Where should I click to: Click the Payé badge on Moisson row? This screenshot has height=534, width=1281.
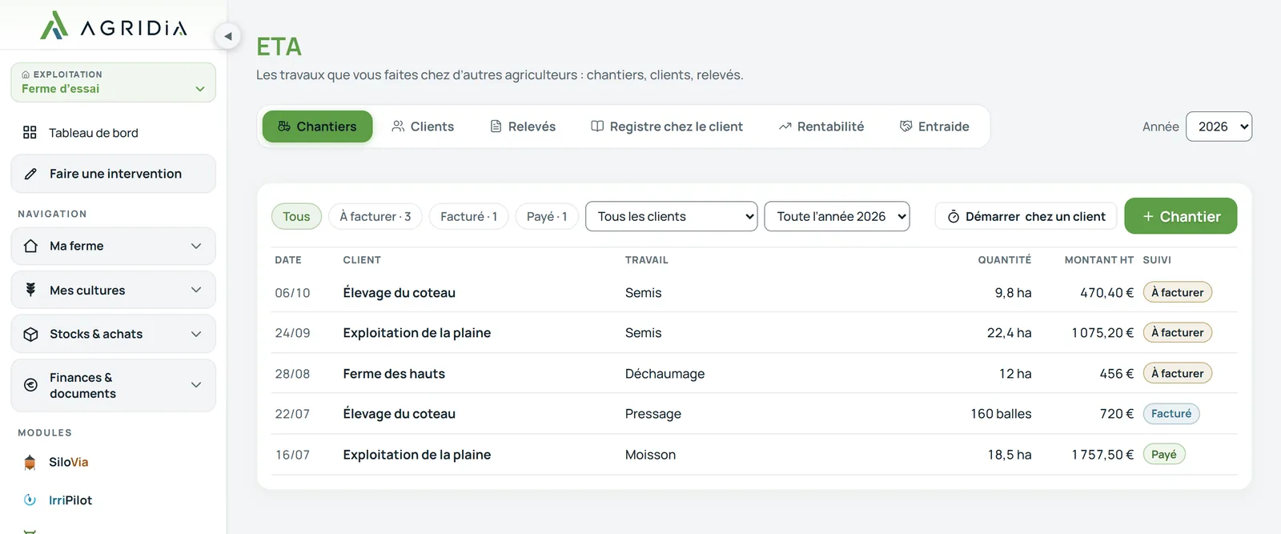[x=1163, y=454]
